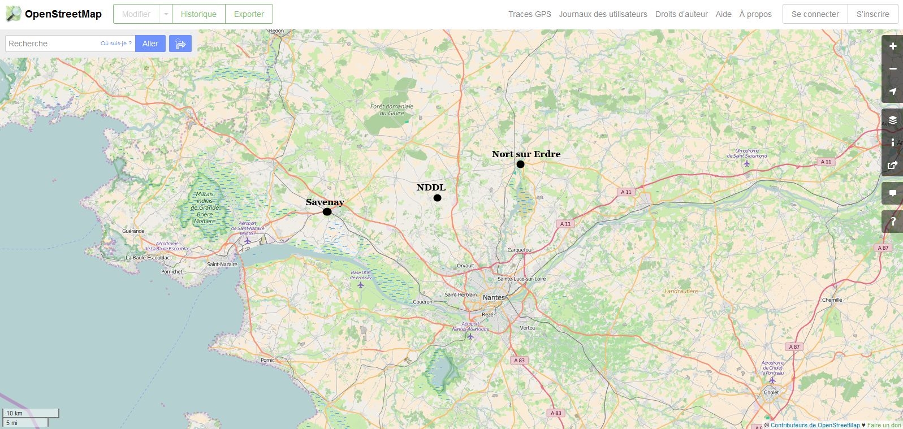Open the map key info icon
Viewport: 903px width, 429px height.
point(893,142)
